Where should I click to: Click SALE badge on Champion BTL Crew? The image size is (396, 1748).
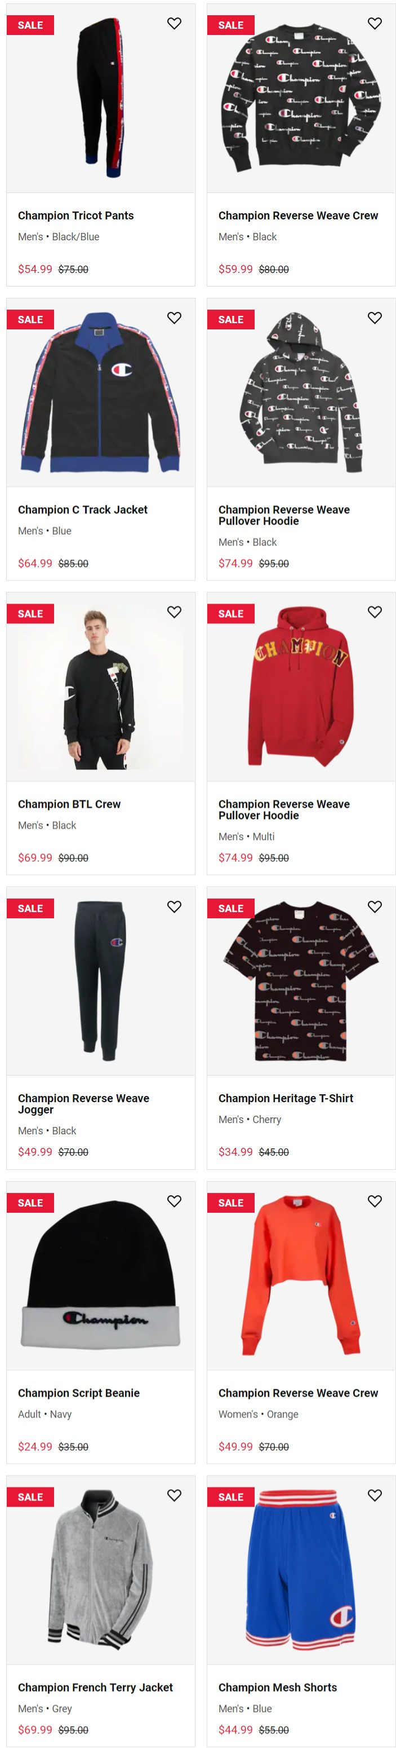[30, 614]
